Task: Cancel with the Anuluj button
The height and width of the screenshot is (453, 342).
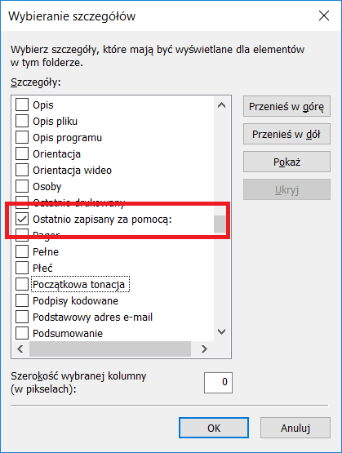Action: (x=295, y=428)
